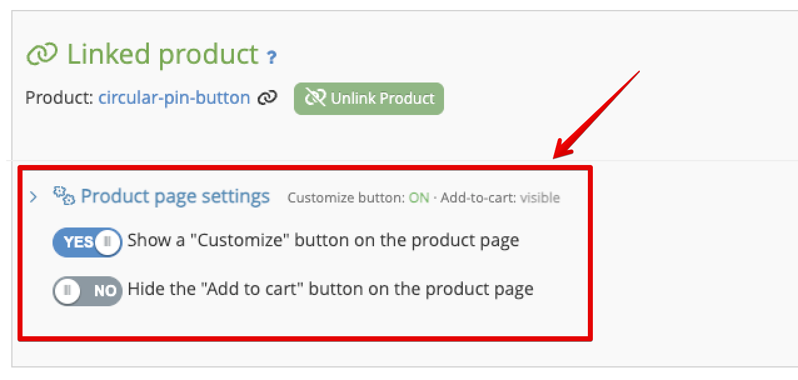The width and height of the screenshot is (798, 380).
Task: Expand the chevron beside Product page settings
Action: tap(34, 197)
